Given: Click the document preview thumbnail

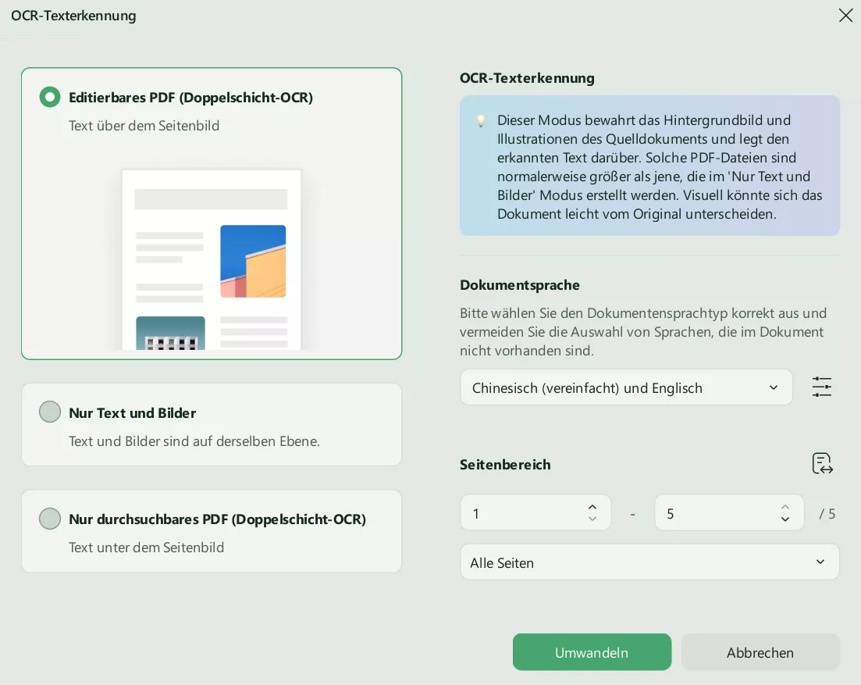Looking at the screenshot, I should [x=211, y=260].
